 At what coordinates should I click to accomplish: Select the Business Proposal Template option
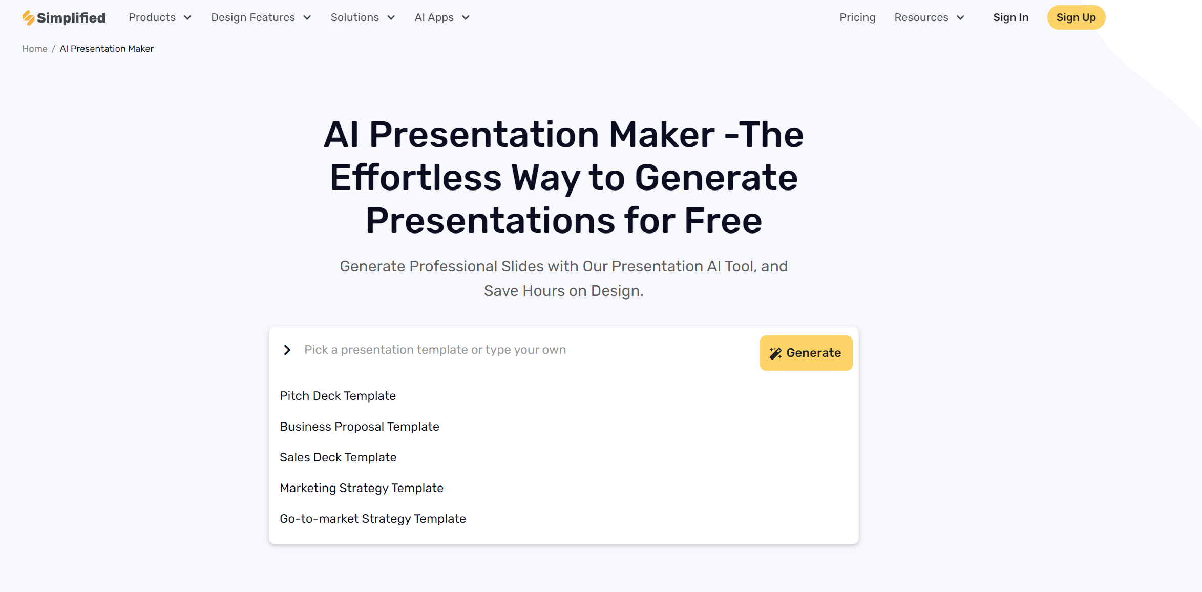359,427
